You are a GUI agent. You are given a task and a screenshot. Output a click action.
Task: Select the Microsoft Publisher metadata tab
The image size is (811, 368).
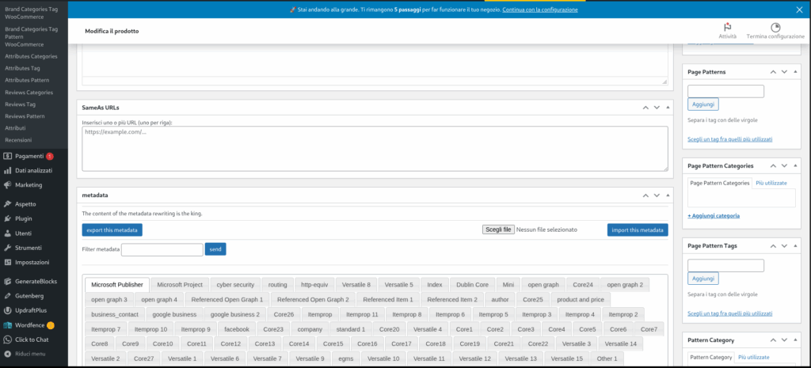(117, 285)
